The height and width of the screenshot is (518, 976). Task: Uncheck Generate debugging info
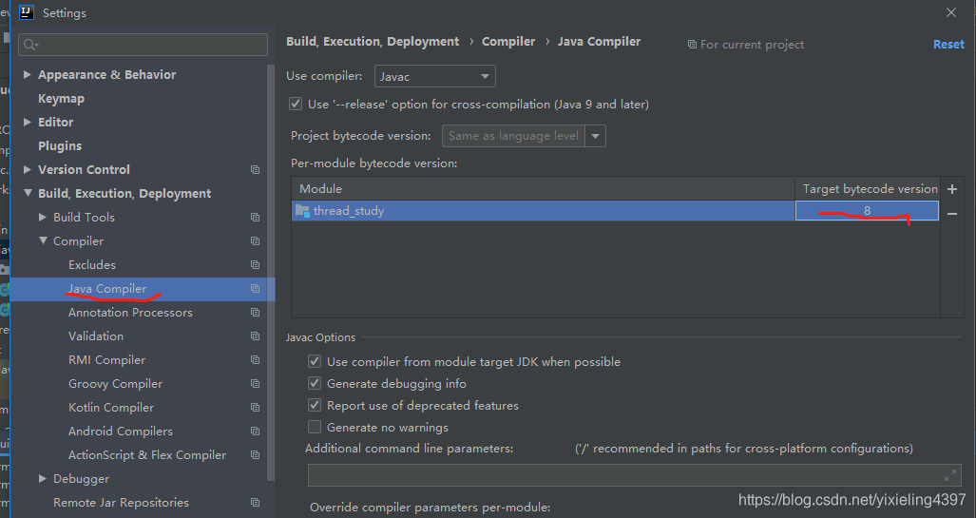pyautogui.click(x=315, y=384)
